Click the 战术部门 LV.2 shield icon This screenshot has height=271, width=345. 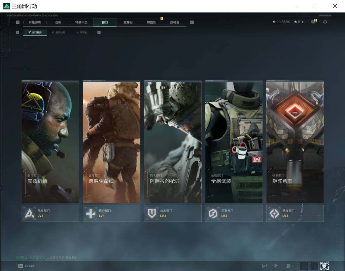(x=152, y=213)
